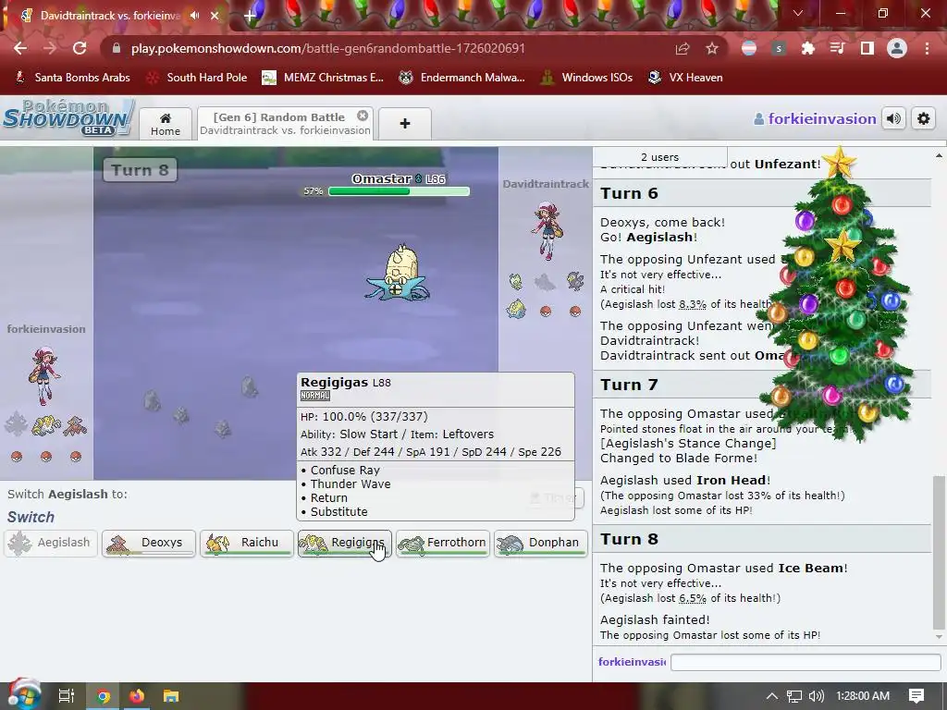Open South Hard Pole bookmark
The image size is (947, 710).
pyautogui.click(x=198, y=78)
